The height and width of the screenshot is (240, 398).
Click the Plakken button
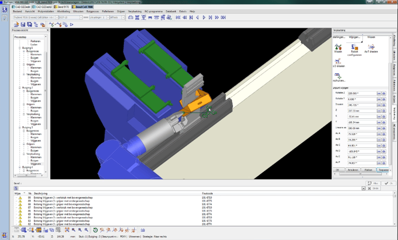[x=368, y=170]
